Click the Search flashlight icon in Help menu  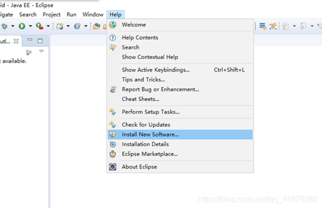click(113, 47)
